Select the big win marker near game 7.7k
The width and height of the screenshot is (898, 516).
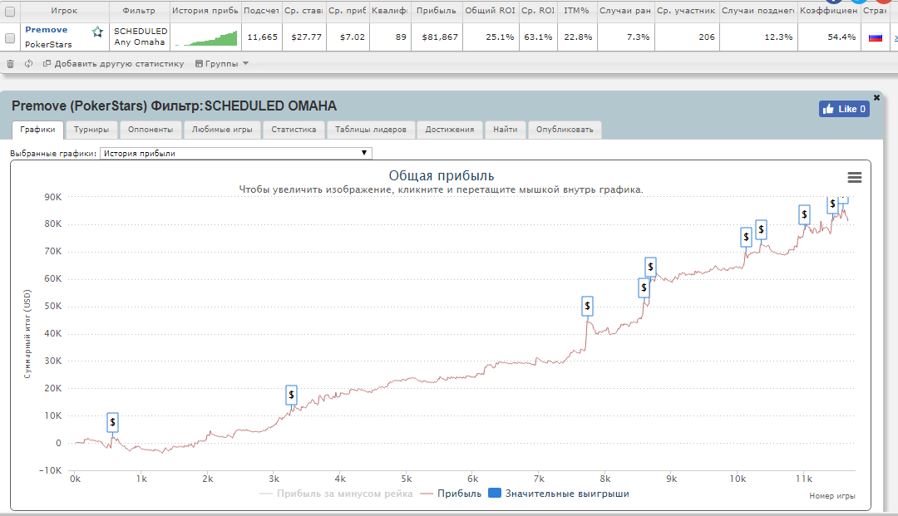tap(587, 306)
